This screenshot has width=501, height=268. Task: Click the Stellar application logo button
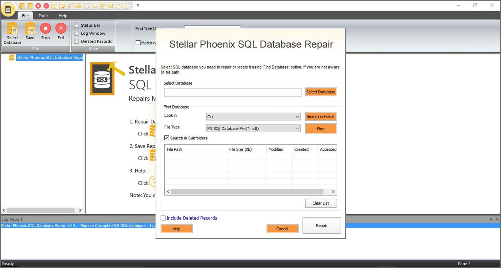8,9
